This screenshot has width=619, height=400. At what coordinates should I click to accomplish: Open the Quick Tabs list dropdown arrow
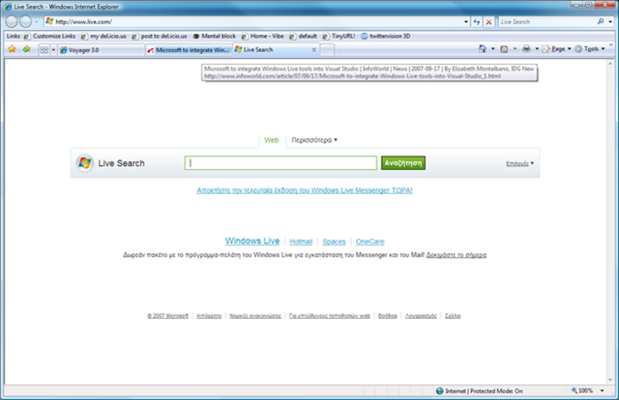pyautogui.click(x=53, y=49)
